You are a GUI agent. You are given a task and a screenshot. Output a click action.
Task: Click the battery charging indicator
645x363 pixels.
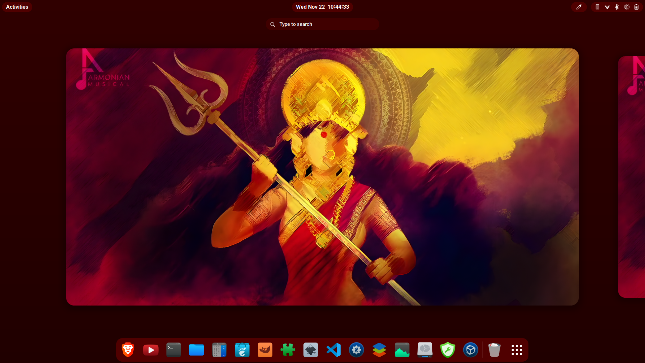[636, 7]
